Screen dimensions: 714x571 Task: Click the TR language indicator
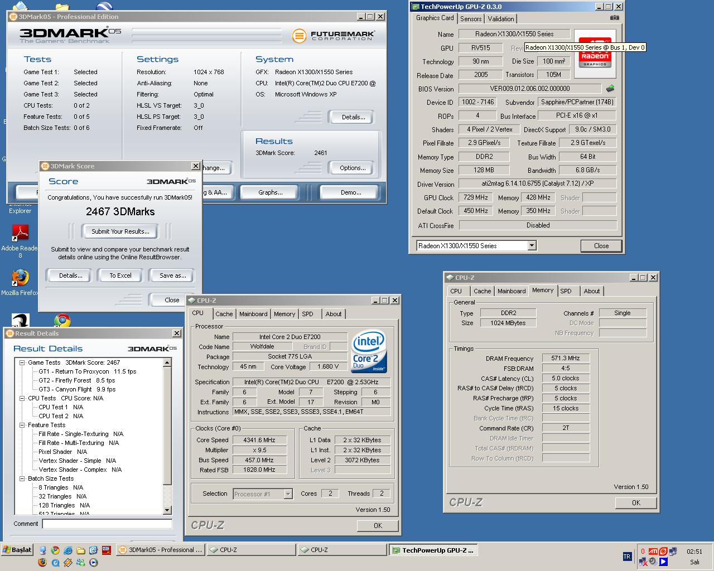pos(628,557)
